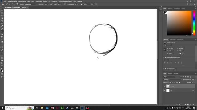Open the brush flow dropdown arrow
This screenshot has width=197, height=110.
pos(62,4)
